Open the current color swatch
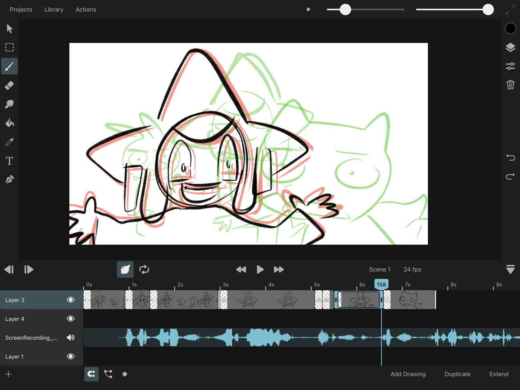Image resolution: width=520 pixels, height=390 pixels. point(510,29)
